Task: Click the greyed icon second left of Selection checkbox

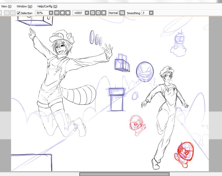Action: pyautogui.click(x=7, y=13)
